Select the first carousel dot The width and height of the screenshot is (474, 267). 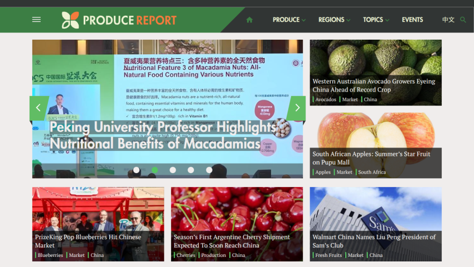(136, 170)
